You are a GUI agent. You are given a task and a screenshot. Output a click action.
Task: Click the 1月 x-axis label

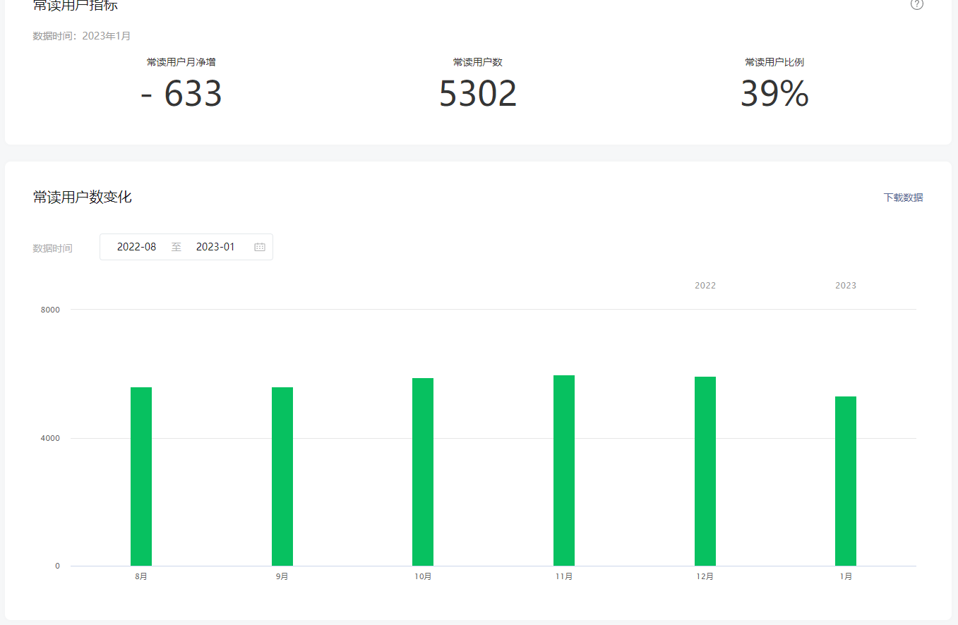pyautogui.click(x=846, y=576)
